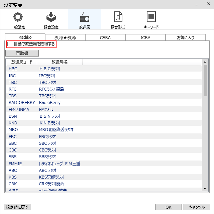Open the キーワード document icon
Viewport: 214px width, 214px height.
coord(151,17)
